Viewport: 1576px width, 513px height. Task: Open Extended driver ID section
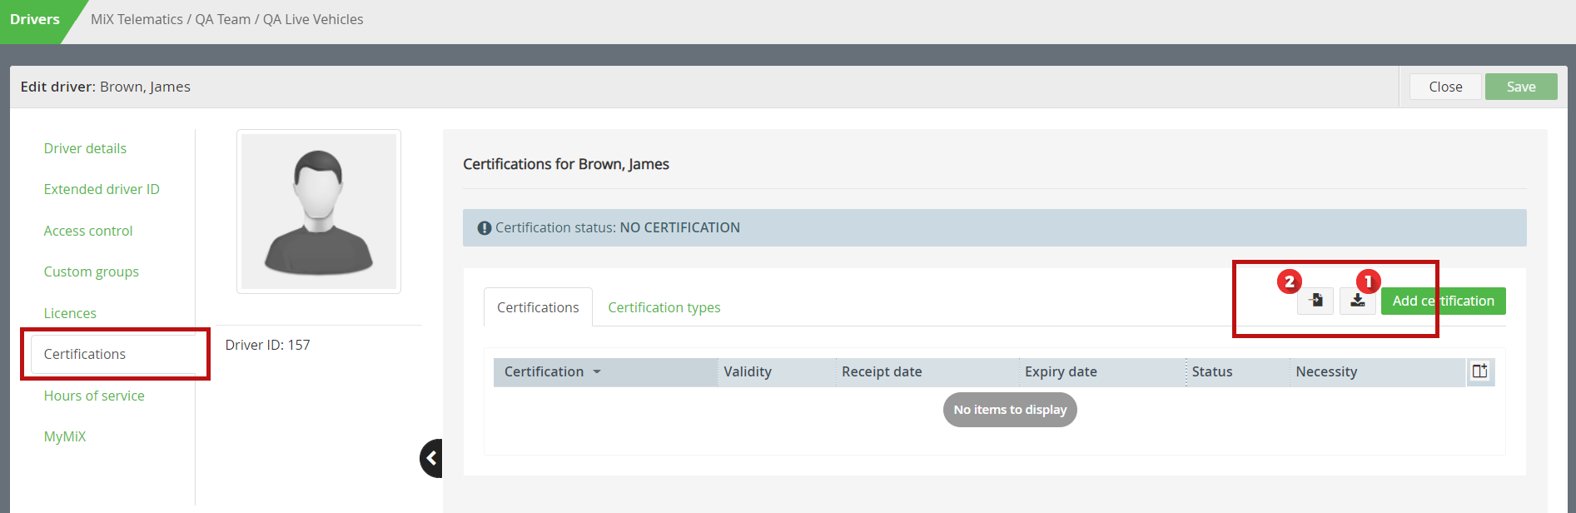tap(102, 189)
